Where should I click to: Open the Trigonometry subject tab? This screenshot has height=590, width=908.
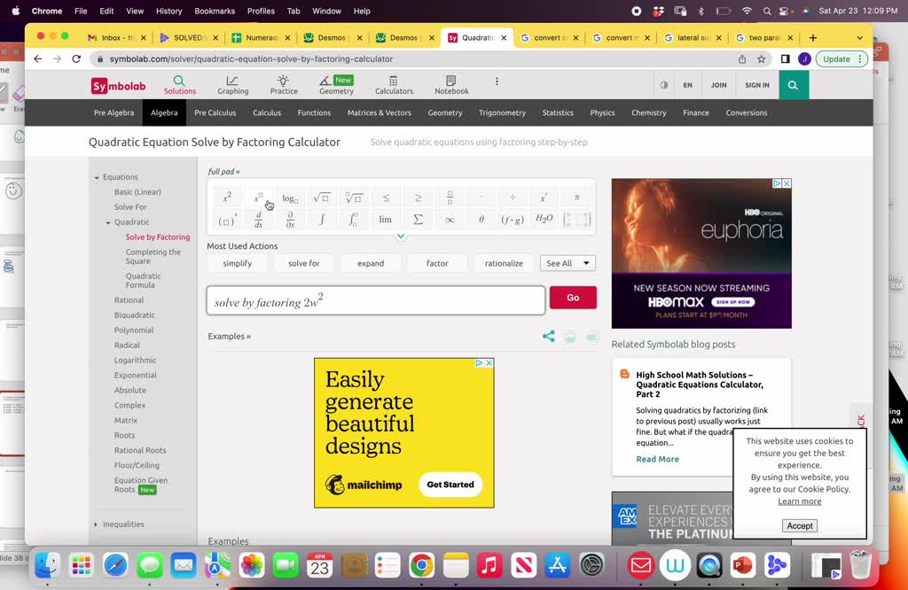click(x=502, y=113)
